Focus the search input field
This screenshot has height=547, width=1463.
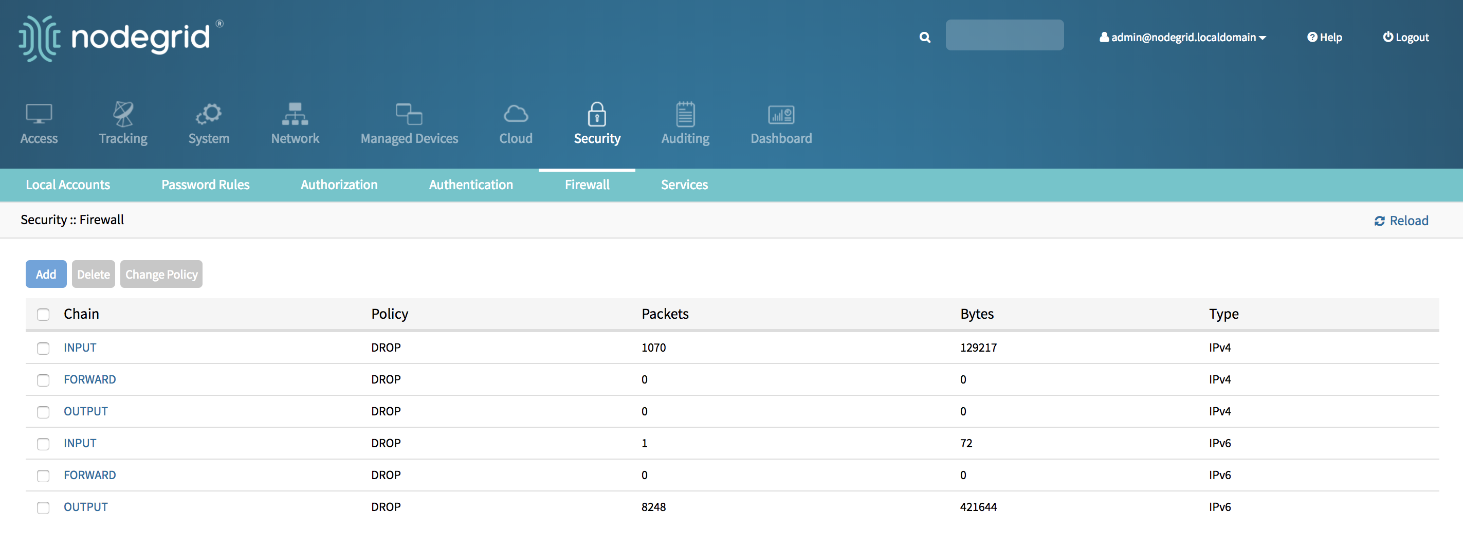point(1004,35)
